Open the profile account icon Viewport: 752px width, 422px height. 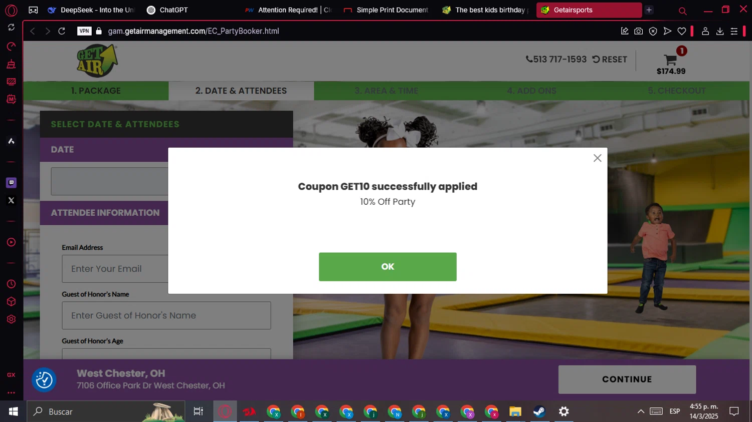[705, 31]
